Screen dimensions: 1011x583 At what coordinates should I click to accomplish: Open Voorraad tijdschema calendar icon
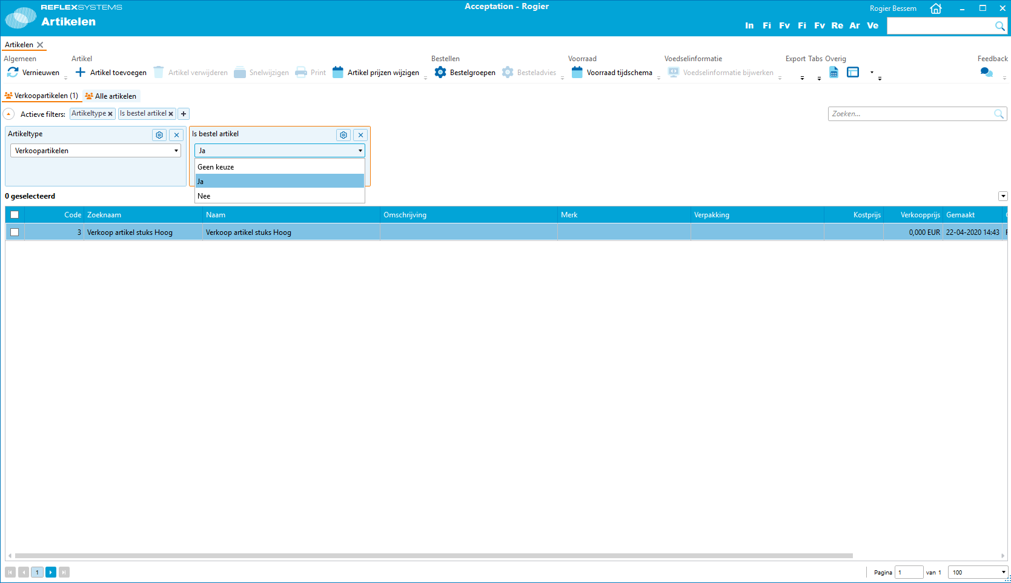click(577, 73)
